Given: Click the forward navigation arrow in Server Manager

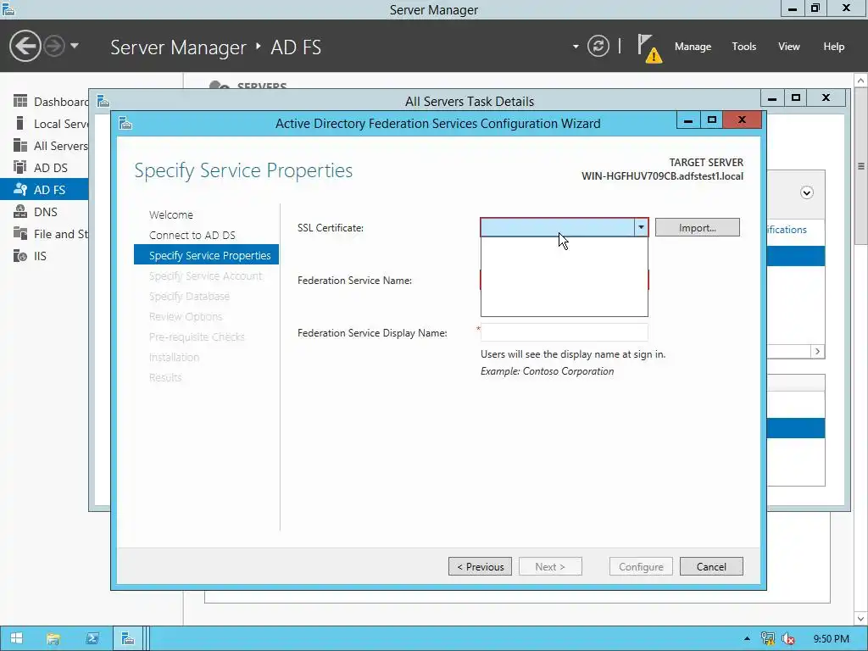Looking at the screenshot, I should click(x=54, y=46).
